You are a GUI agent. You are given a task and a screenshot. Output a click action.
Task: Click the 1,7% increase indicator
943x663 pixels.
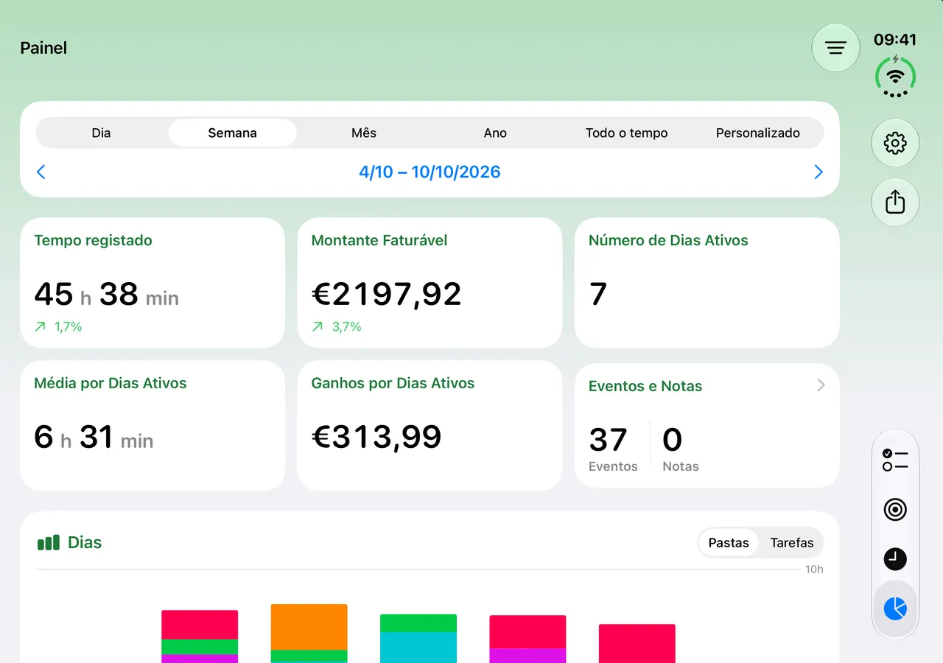tap(58, 326)
